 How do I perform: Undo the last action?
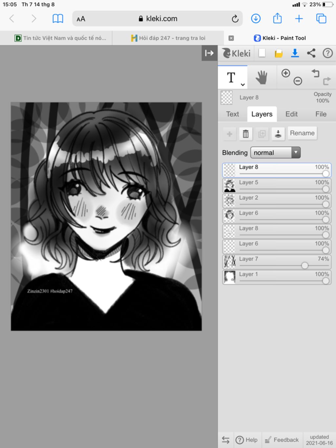pyautogui.click(x=315, y=73)
